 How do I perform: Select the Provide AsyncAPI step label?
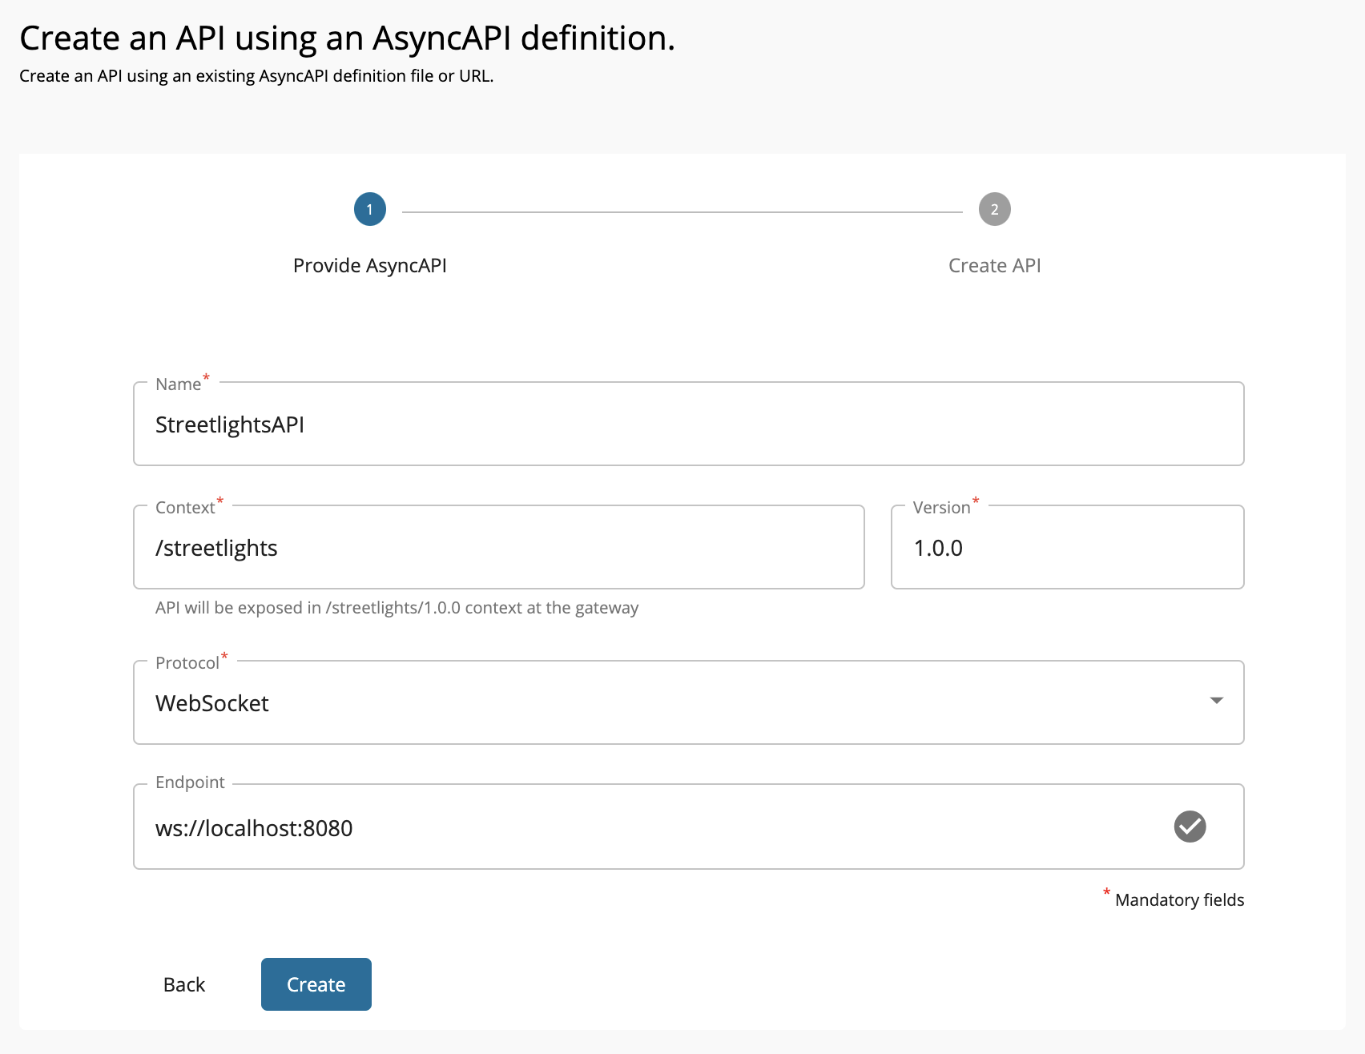click(x=369, y=265)
